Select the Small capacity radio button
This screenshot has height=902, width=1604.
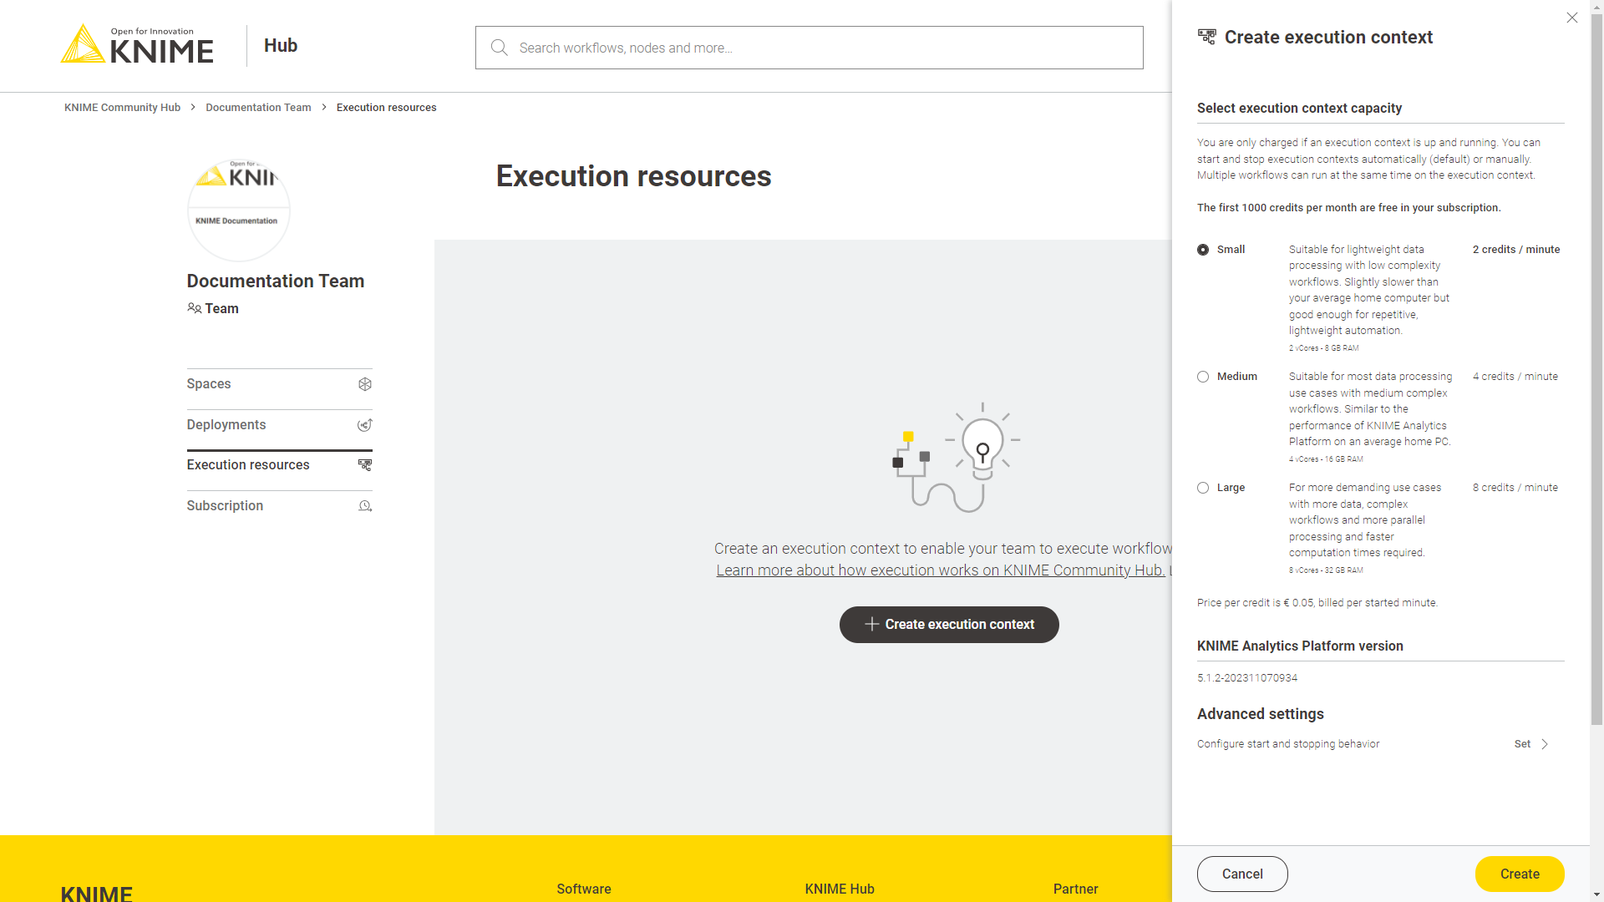pos(1203,250)
